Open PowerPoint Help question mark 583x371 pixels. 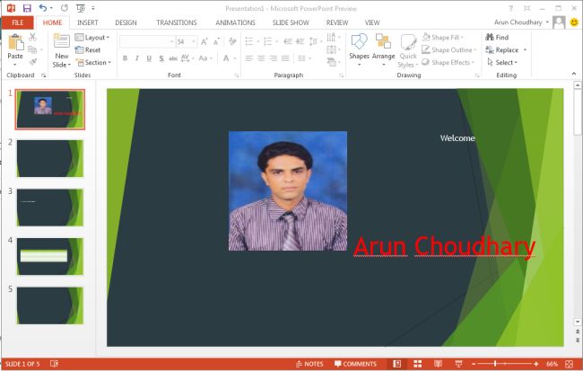pyautogui.click(x=511, y=8)
